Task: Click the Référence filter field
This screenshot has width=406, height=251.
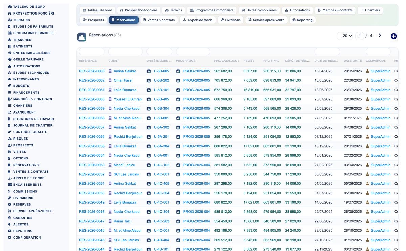Action: pyautogui.click(x=92, y=52)
